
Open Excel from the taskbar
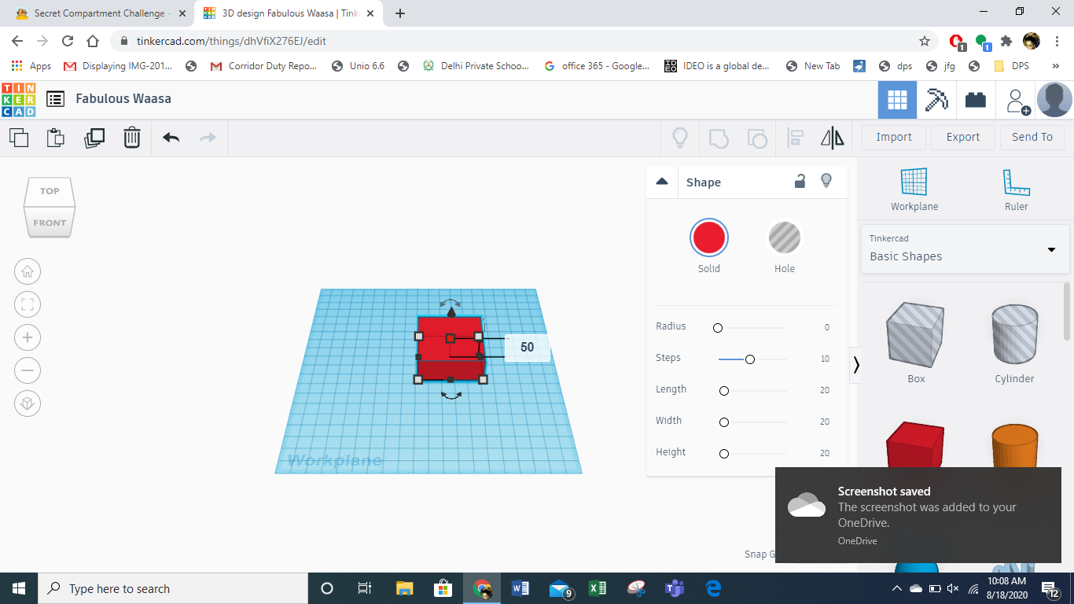tap(598, 588)
